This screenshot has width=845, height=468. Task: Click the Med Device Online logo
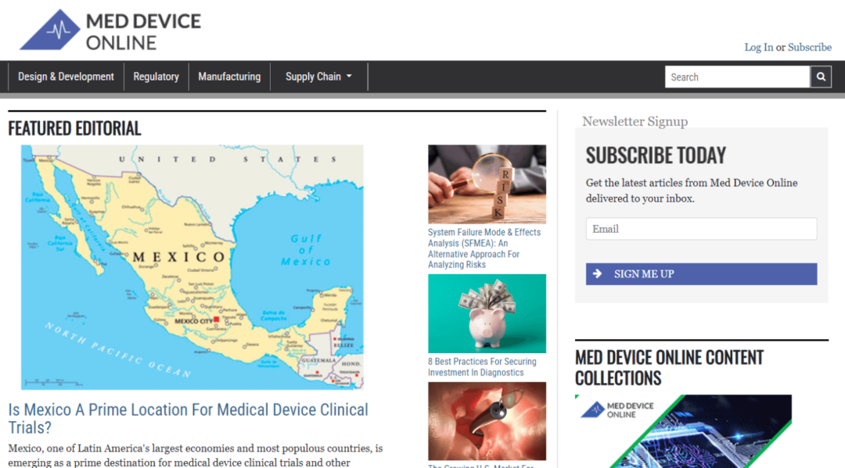pos(110,30)
